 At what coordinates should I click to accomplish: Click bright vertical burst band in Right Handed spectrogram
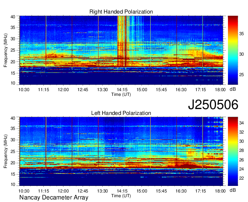(123, 41)
